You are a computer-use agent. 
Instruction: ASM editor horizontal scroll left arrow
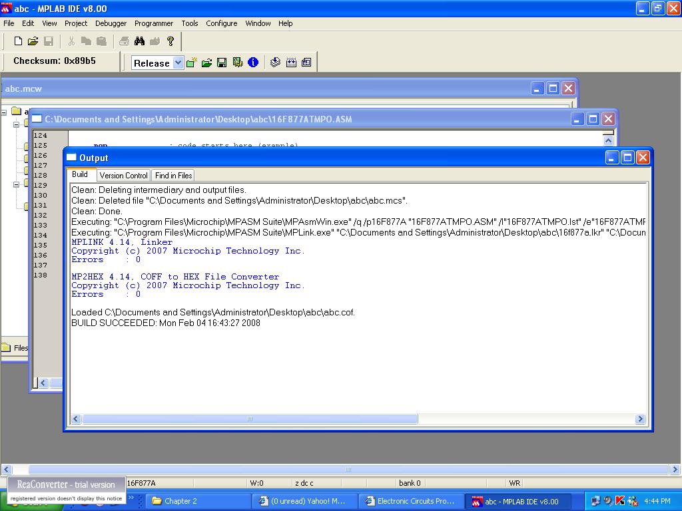[x=43, y=383]
